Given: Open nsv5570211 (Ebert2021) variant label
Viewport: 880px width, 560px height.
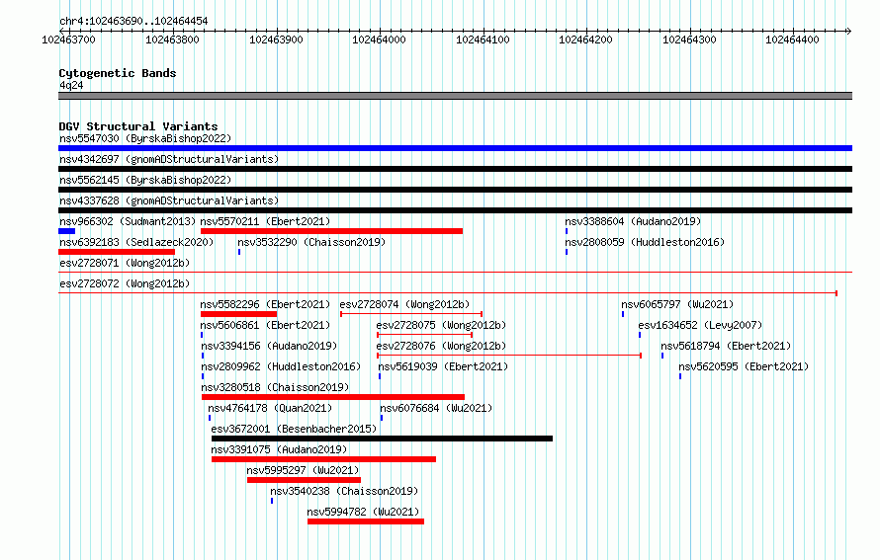Looking at the screenshot, I should 265,221.
